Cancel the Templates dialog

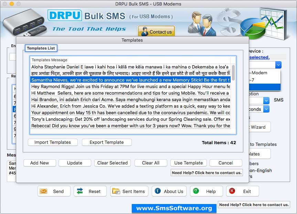226,163
